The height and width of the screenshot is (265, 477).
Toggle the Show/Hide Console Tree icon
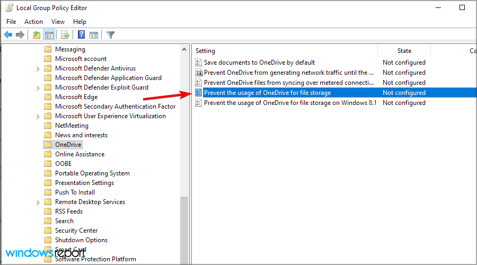(x=49, y=35)
